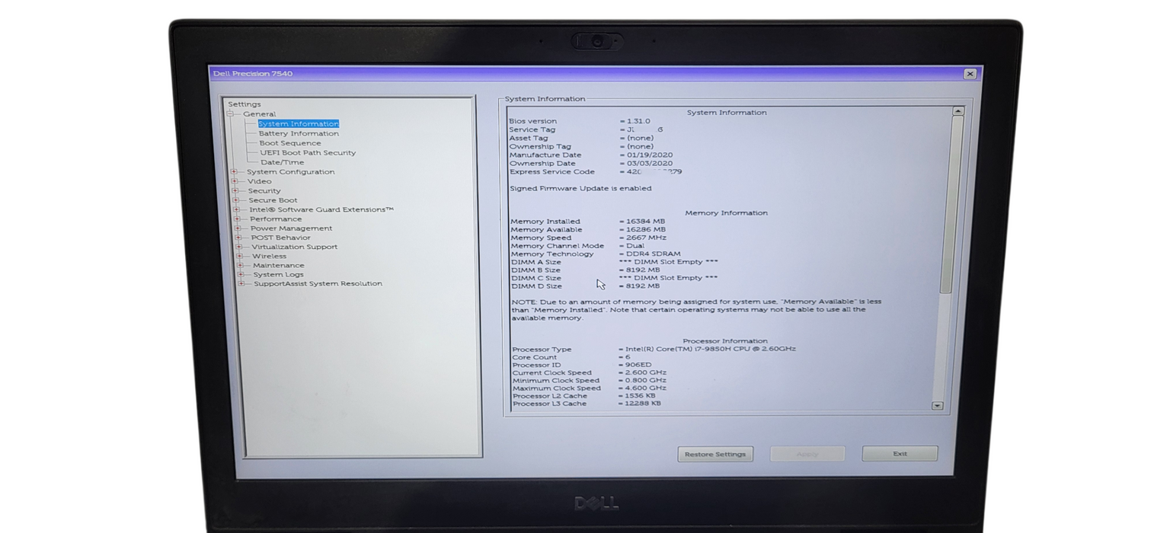
Task: Click the scrollbar up arrow
Action: [958, 111]
